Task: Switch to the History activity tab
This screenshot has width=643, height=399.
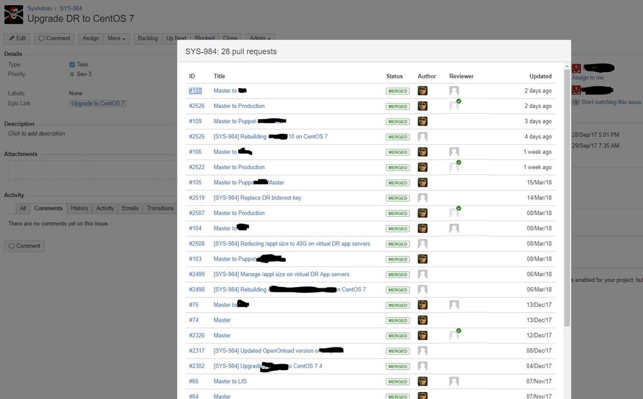Action: (79, 209)
